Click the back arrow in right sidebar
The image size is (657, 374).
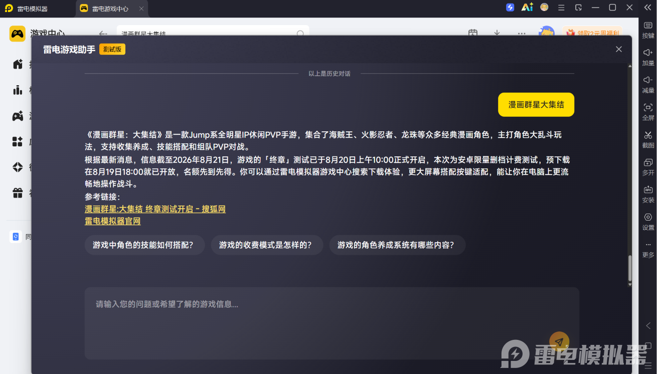648,326
